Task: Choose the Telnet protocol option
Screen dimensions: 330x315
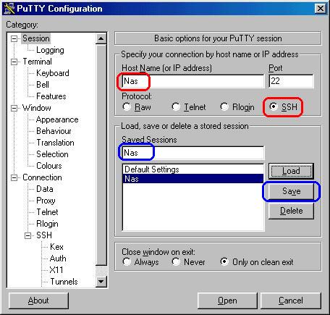Action: tap(176, 106)
